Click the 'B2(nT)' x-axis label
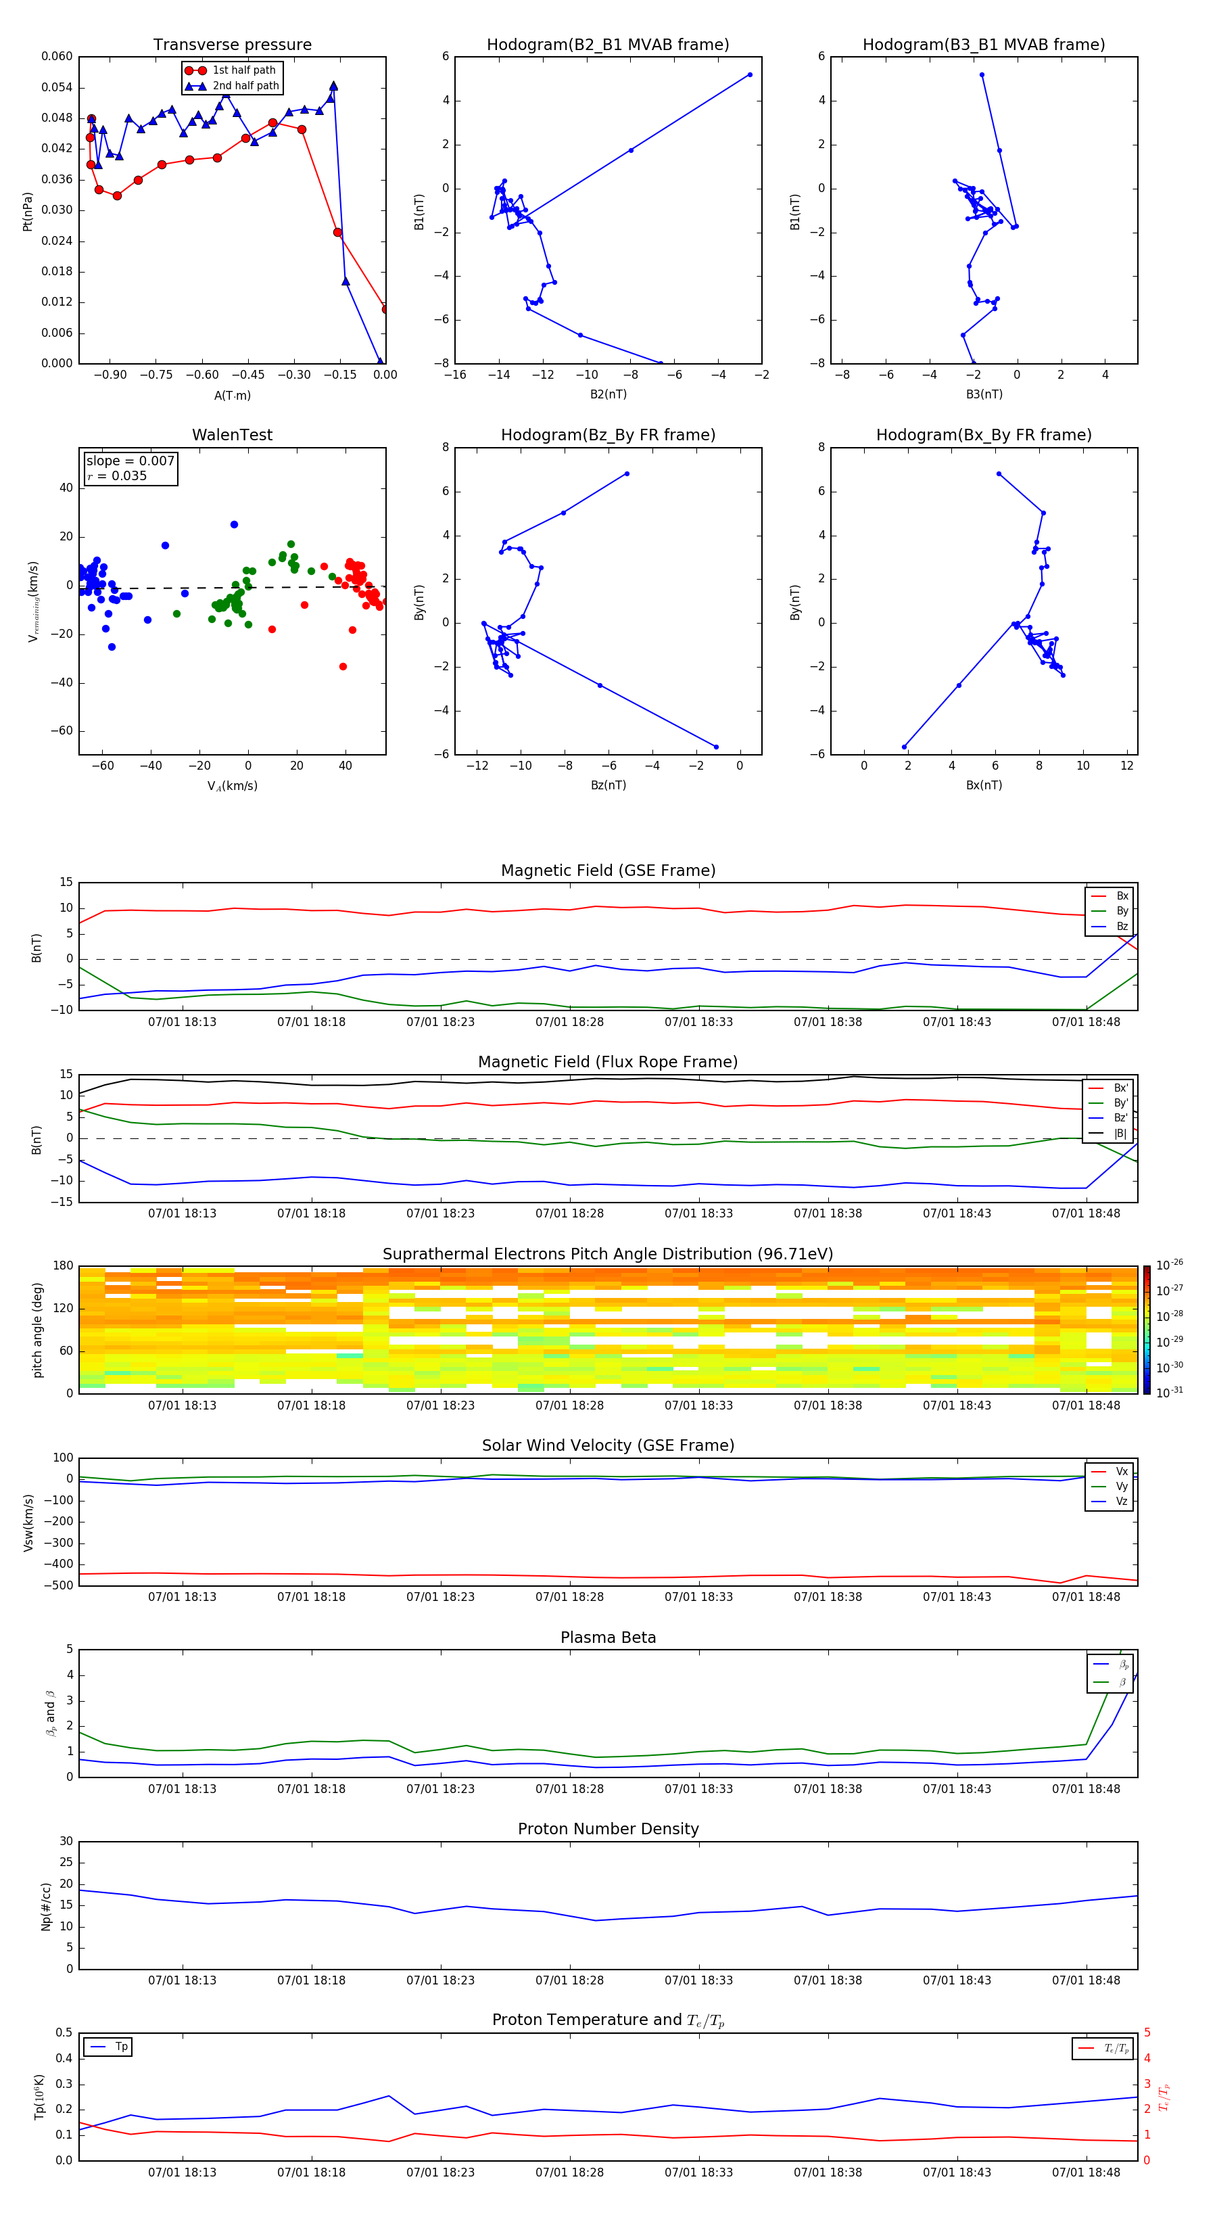The height and width of the screenshot is (2232, 1217). [608, 395]
